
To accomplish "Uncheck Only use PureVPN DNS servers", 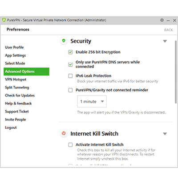I will click(70, 64).
